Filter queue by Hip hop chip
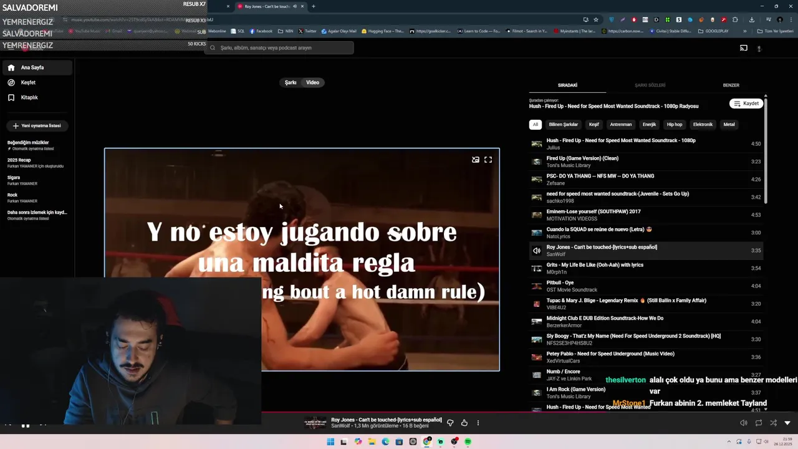Screen dimensions: 798x449 pos(675,124)
